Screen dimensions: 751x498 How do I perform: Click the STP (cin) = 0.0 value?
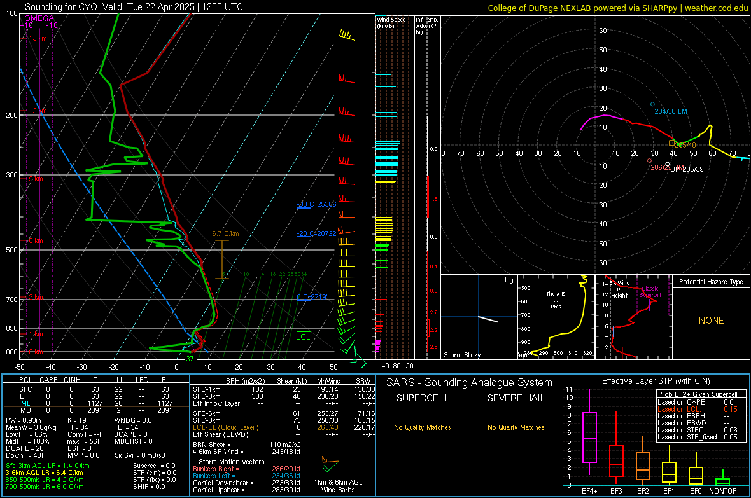pyautogui.click(x=155, y=473)
